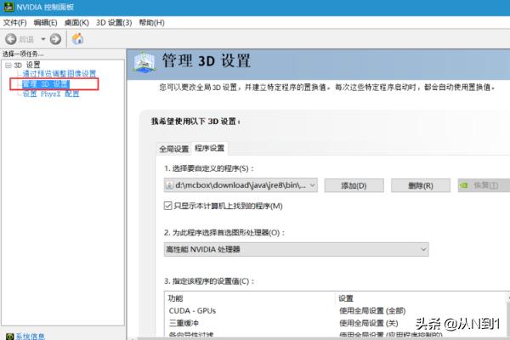The width and height of the screenshot is (510, 340).
Task: Click the 系统信息 icon at bottom left
Action: coord(9,336)
